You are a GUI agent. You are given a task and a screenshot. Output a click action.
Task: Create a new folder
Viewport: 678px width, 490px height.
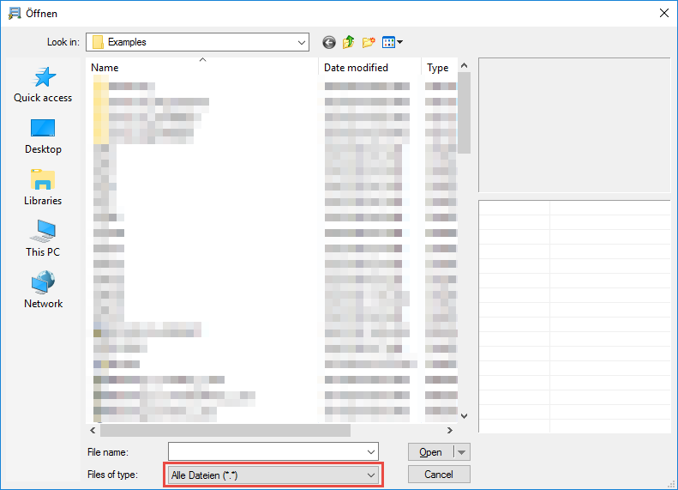click(369, 42)
